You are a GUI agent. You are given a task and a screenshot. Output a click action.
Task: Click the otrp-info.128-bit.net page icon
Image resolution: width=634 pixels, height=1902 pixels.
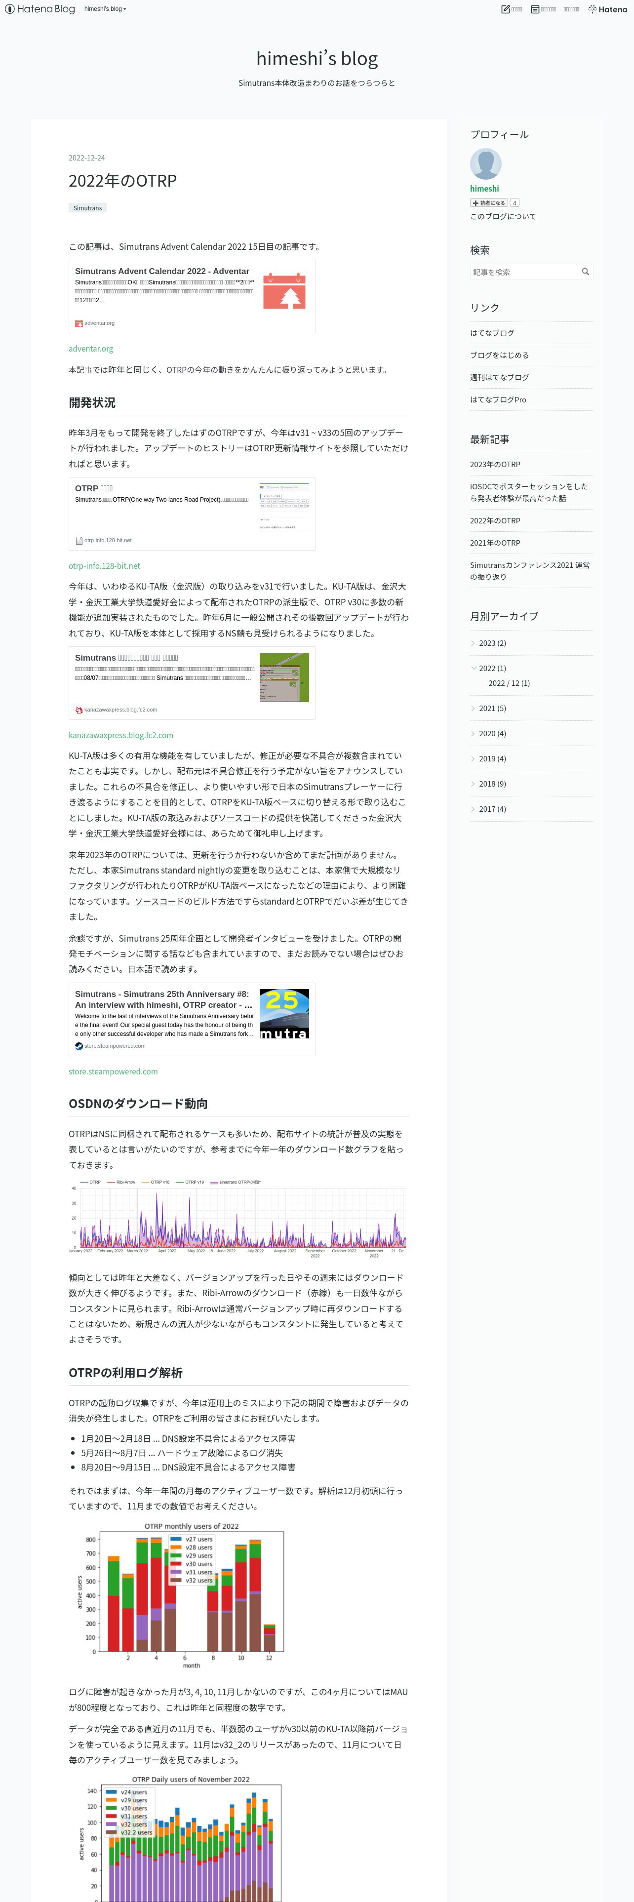coord(79,541)
